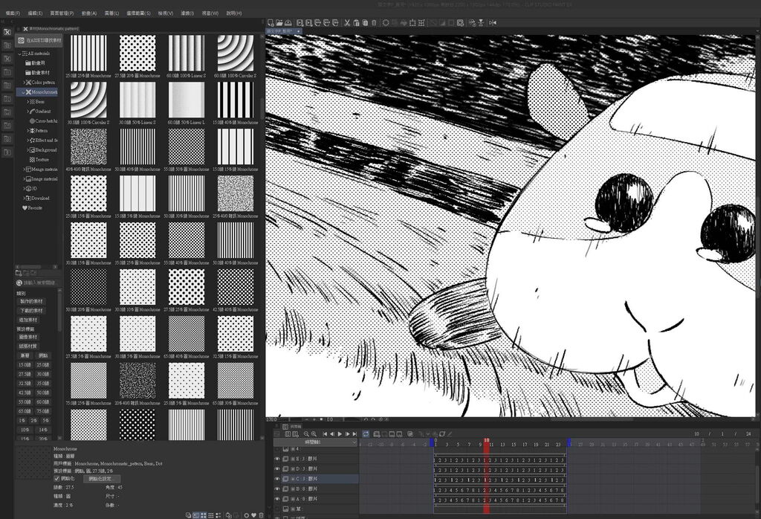Expand the Basic subfolder

pyautogui.click(x=27, y=102)
